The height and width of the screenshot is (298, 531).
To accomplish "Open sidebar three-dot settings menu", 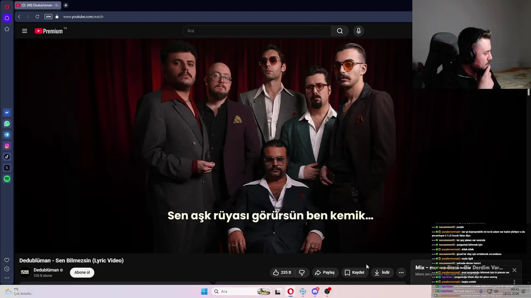I will coord(7,278).
